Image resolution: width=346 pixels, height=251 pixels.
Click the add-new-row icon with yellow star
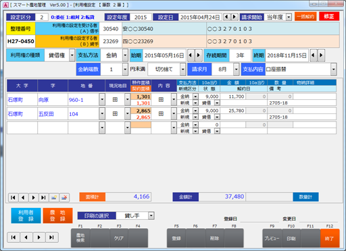click(x=54, y=198)
